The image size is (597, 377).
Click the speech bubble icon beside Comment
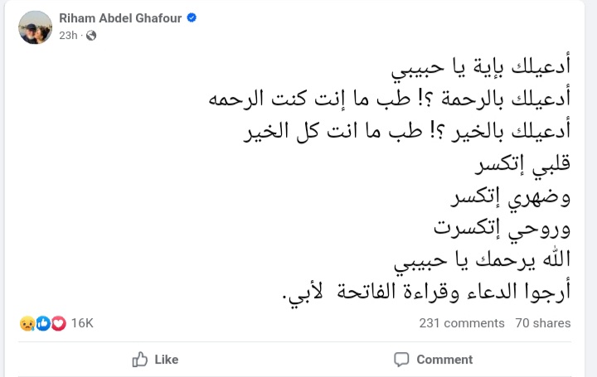401,360
